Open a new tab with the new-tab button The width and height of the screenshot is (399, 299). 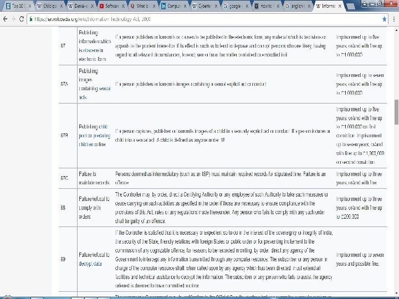tap(351, 6)
